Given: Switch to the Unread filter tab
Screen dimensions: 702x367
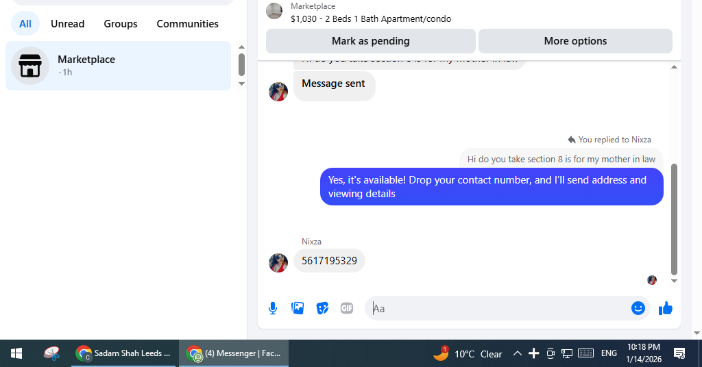Looking at the screenshot, I should [68, 24].
